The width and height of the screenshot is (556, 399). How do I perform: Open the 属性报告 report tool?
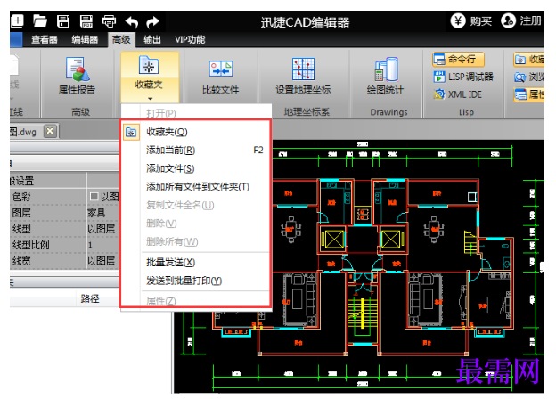click(x=77, y=76)
